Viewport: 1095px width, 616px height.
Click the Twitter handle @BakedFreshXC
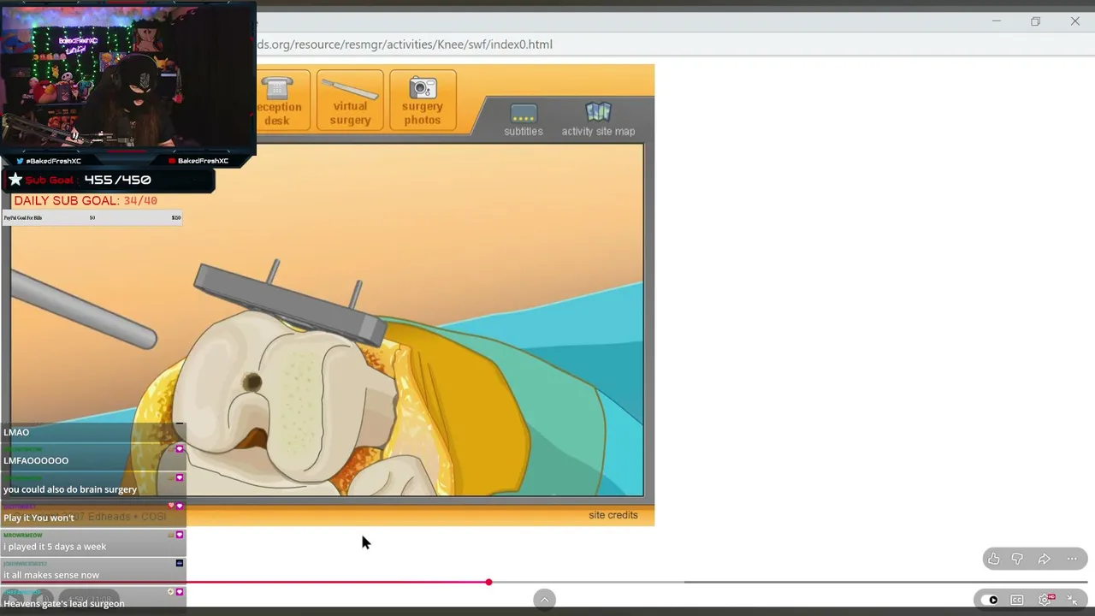[53, 161]
